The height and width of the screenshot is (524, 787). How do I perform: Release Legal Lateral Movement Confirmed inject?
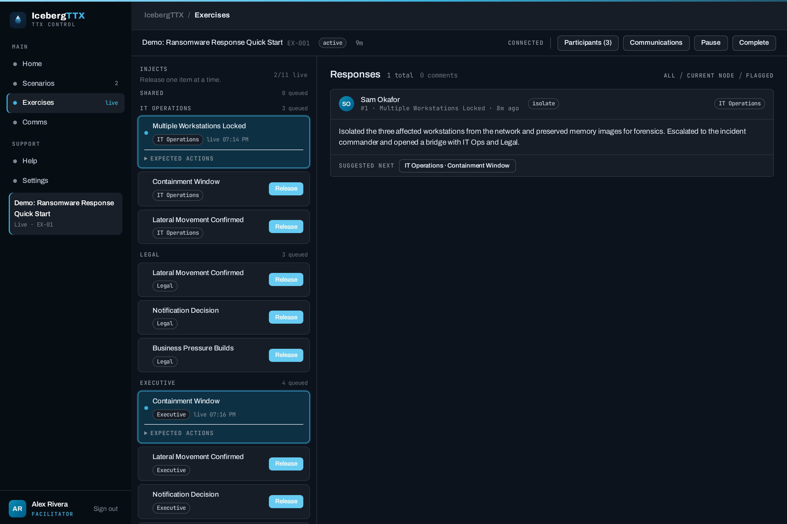tap(286, 279)
